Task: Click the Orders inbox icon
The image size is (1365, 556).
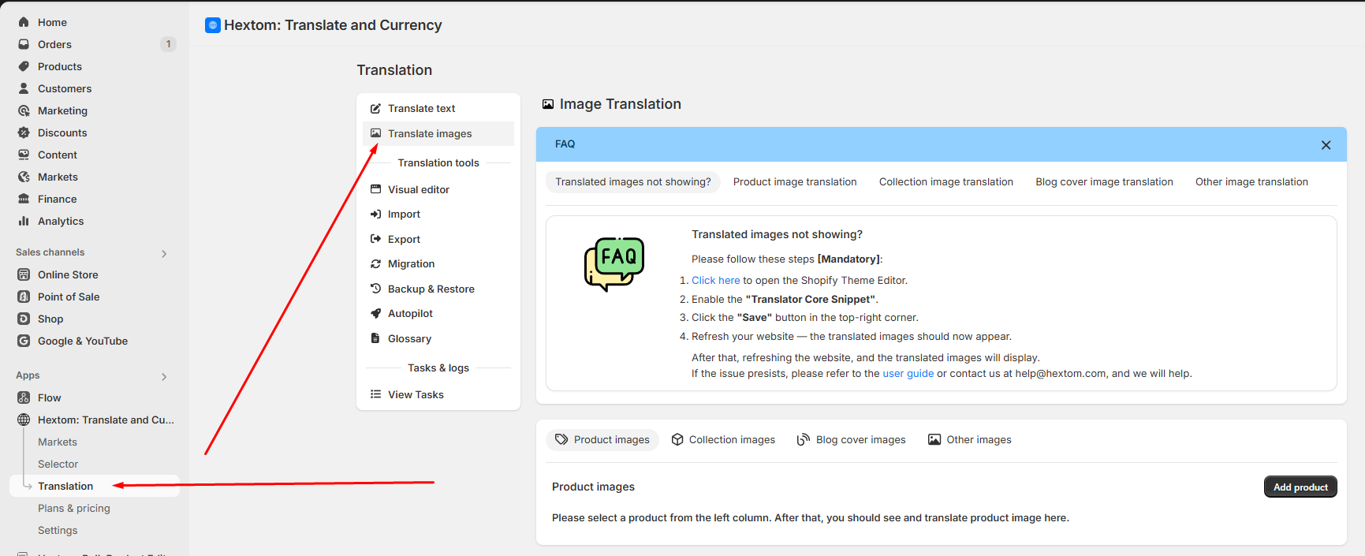Action: pos(24,44)
